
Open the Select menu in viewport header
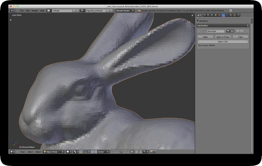point(30,152)
